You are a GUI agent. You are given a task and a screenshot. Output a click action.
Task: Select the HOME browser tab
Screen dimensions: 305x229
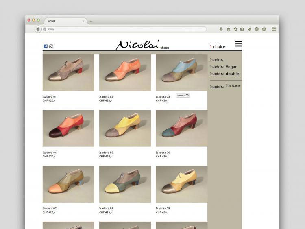[x=65, y=21]
